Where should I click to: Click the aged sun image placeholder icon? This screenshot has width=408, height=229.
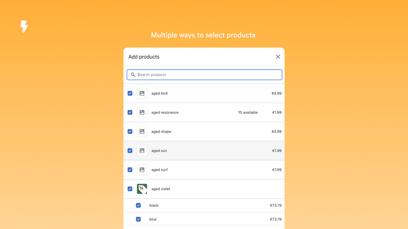click(x=142, y=150)
